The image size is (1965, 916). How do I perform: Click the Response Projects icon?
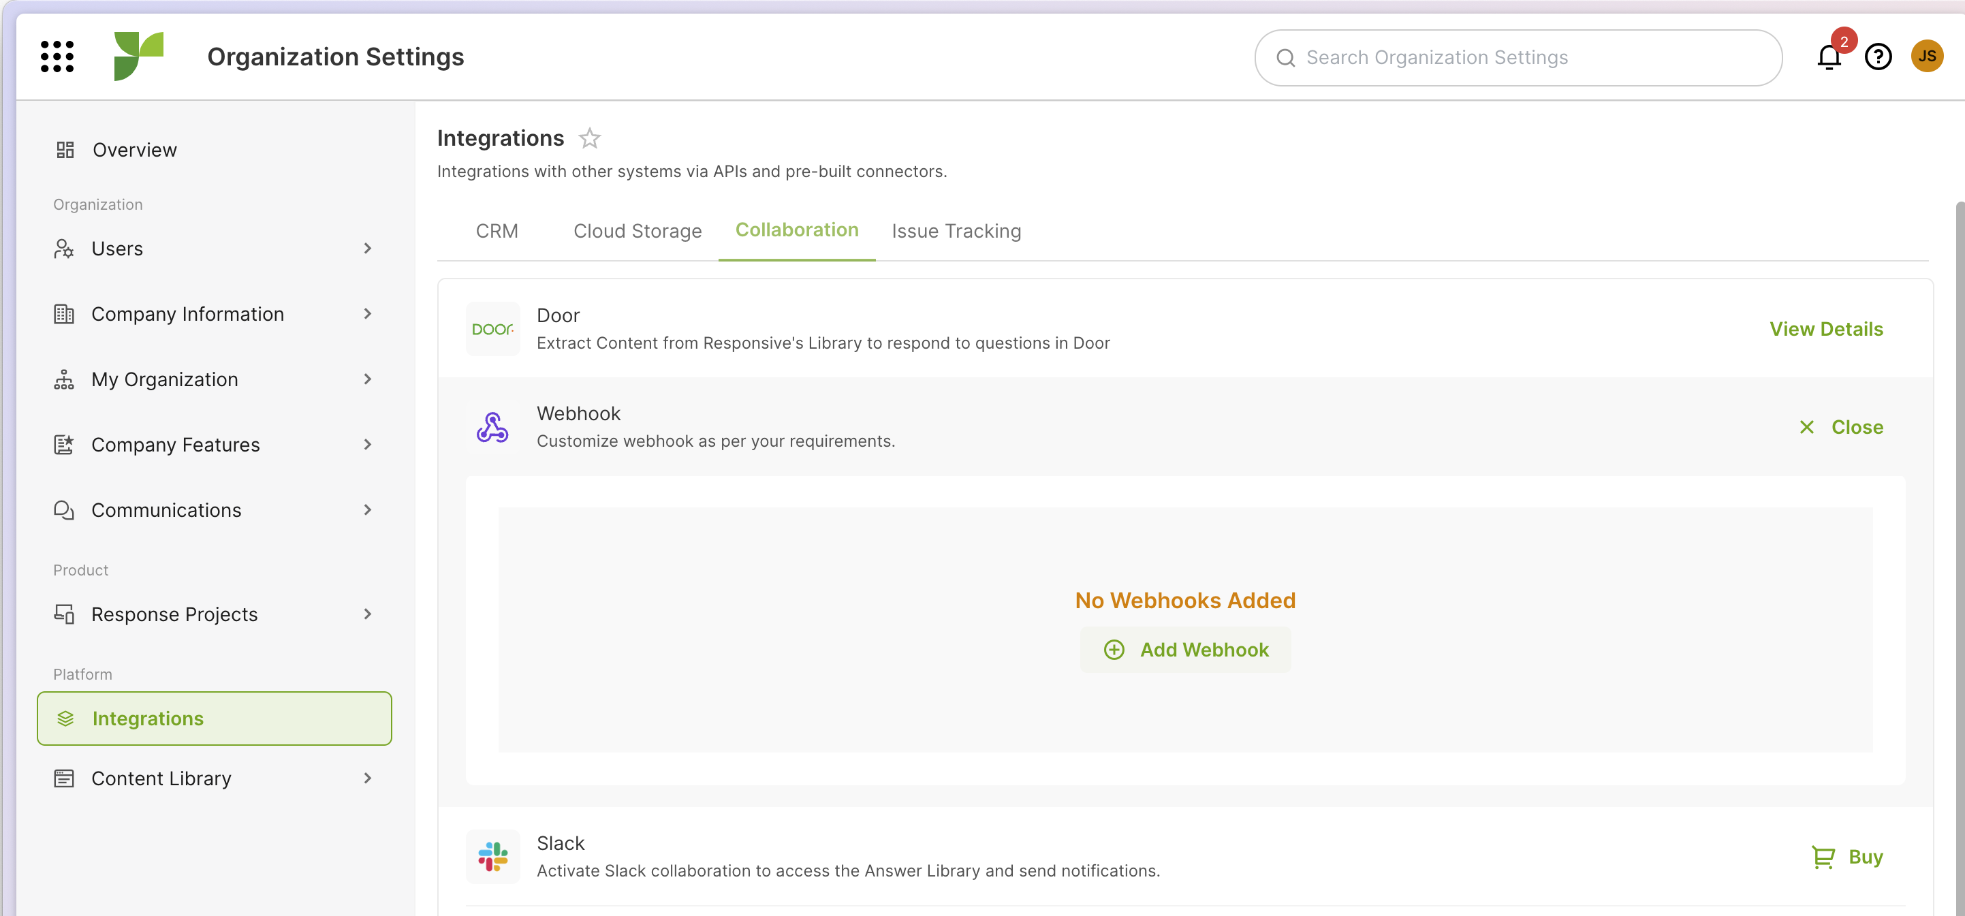point(64,614)
